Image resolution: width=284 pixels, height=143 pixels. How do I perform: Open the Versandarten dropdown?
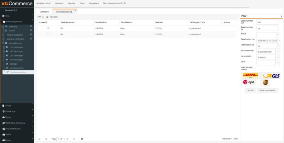[278, 57]
